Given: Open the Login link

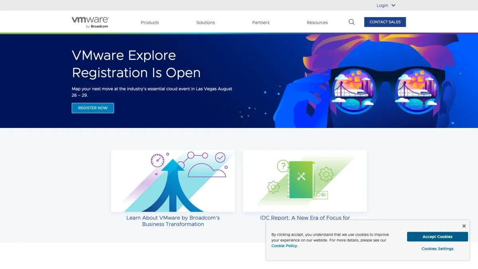Looking at the screenshot, I should click(382, 6).
